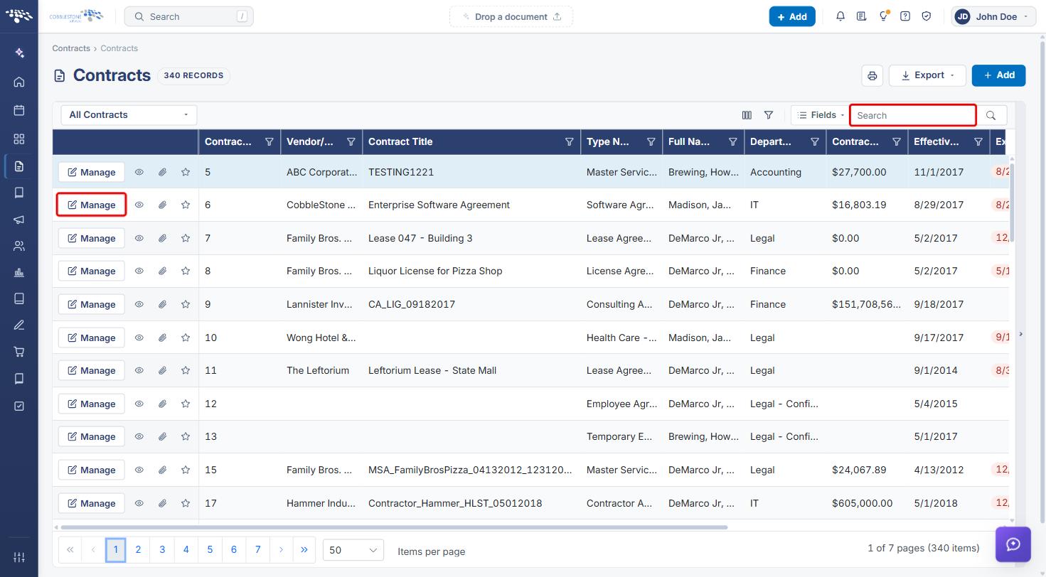Go to page 3

point(162,549)
